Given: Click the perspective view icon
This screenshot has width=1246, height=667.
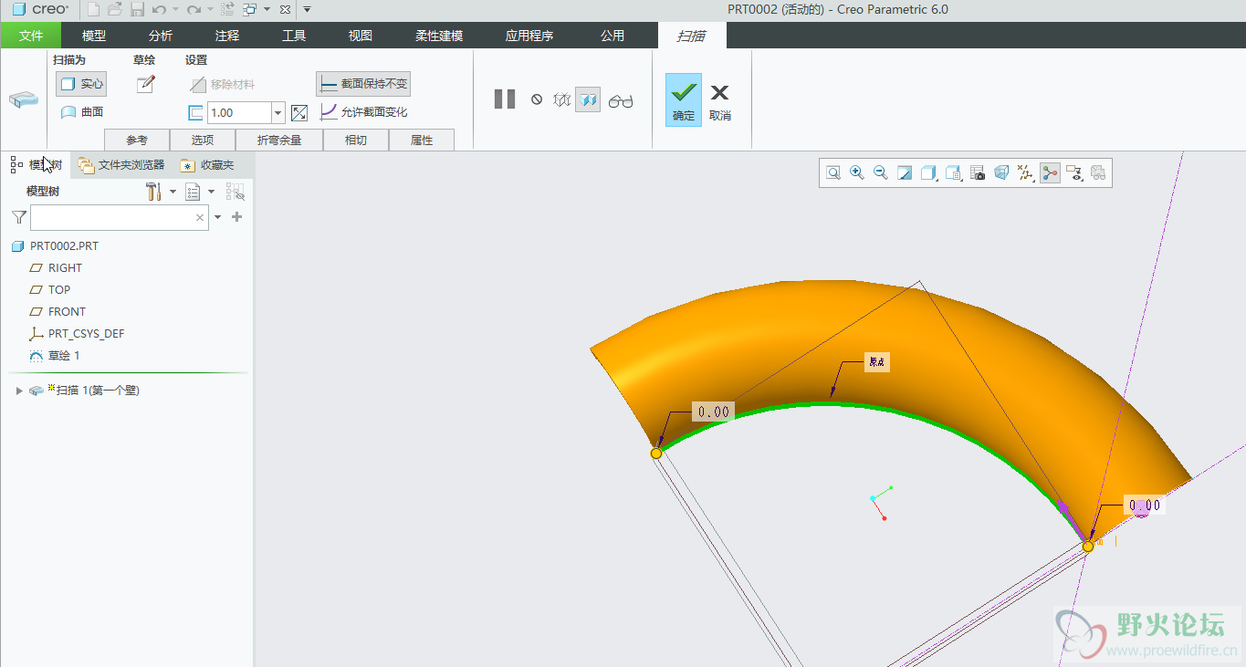Looking at the screenshot, I should (x=1001, y=172).
